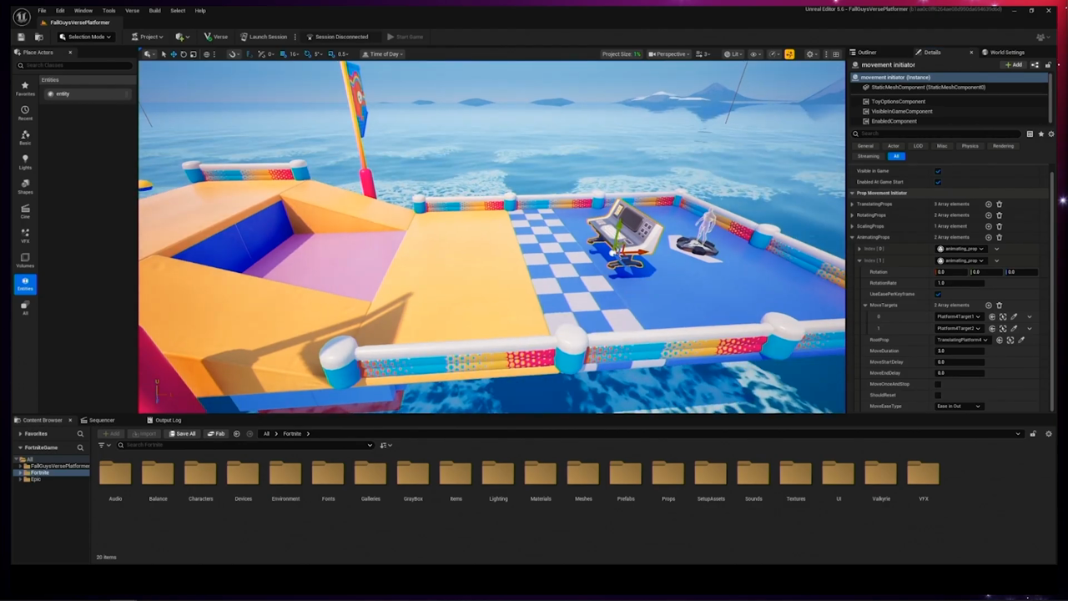Show only favorite properties in Details

[1040, 134]
